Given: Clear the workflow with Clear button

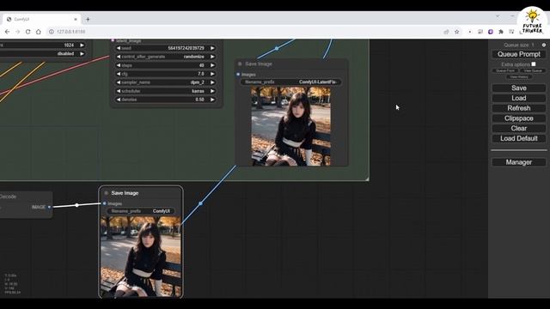Looking at the screenshot, I should point(519,128).
